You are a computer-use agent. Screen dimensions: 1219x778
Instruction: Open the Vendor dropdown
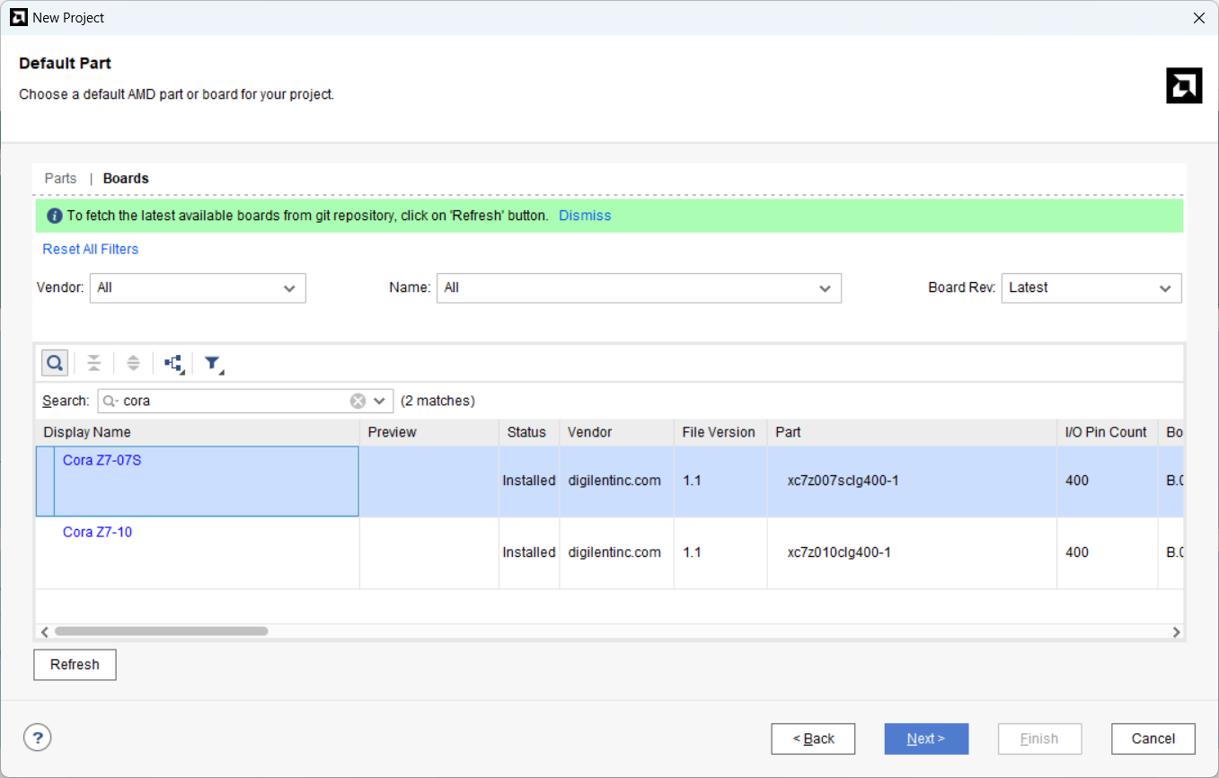point(198,287)
